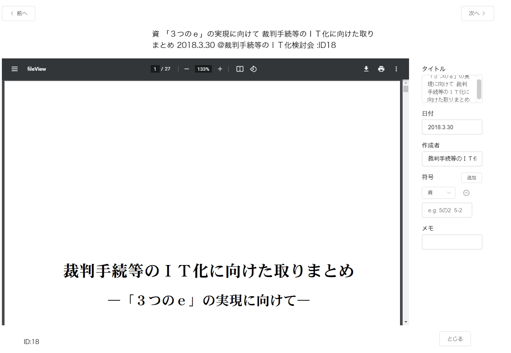Viewport: 511px width, 353px height.
Task: Click the 作成者 author input field
Action: [x=452, y=159]
